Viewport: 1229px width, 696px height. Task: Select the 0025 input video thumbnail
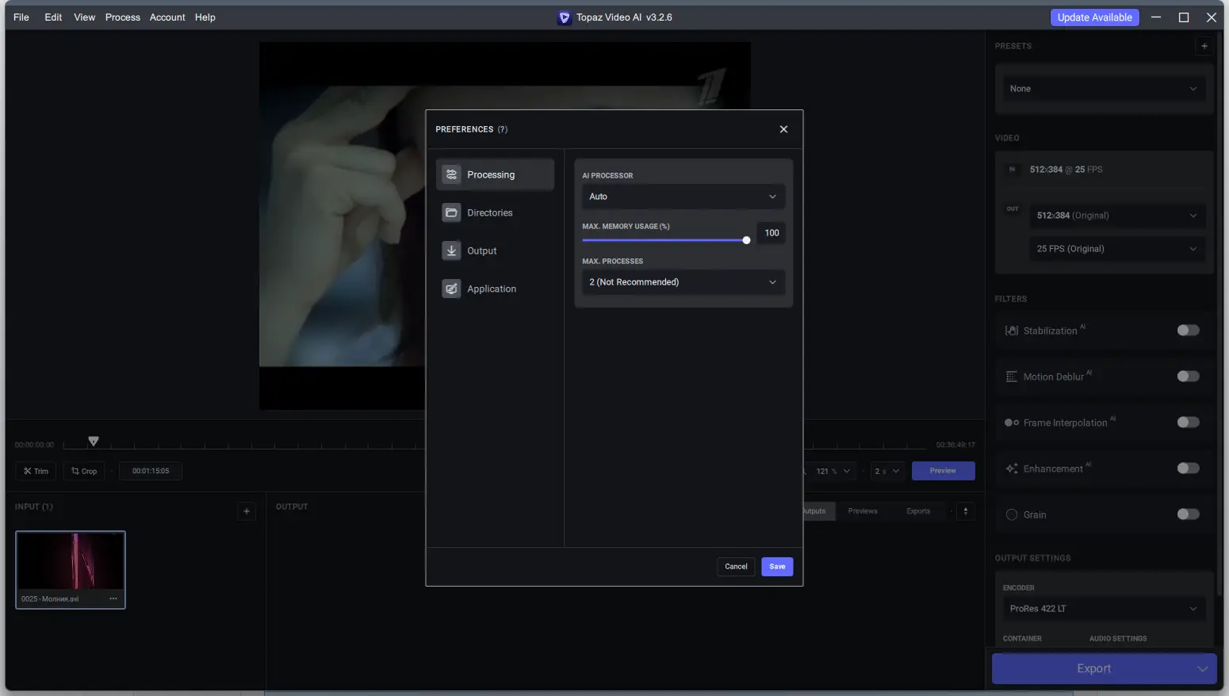(71, 570)
